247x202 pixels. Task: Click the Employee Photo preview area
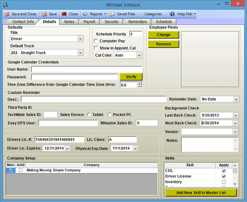[x=210, y=59]
